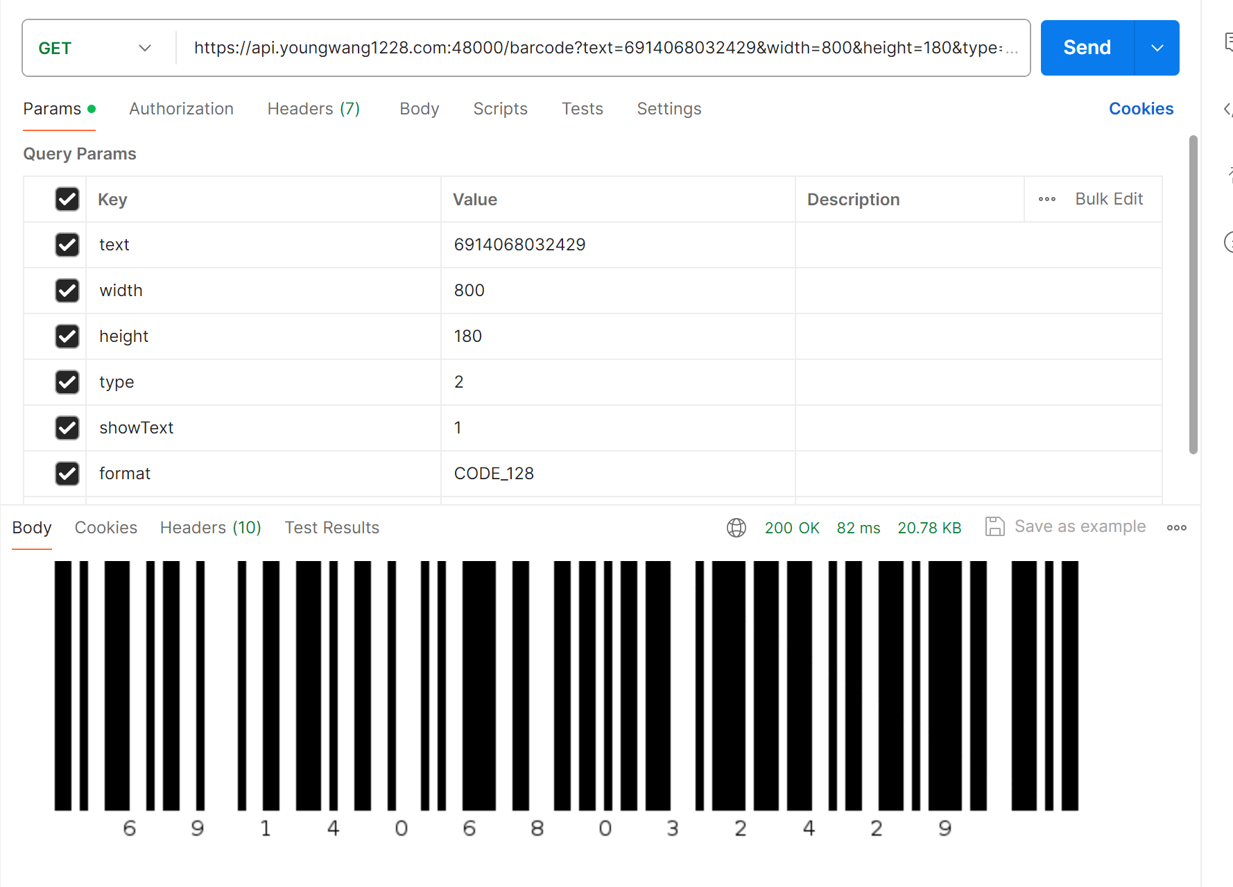Toggle the select-all checkbox in Key header
This screenshot has width=1233, height=887.
pyautogui.click(x=67, y=199)
